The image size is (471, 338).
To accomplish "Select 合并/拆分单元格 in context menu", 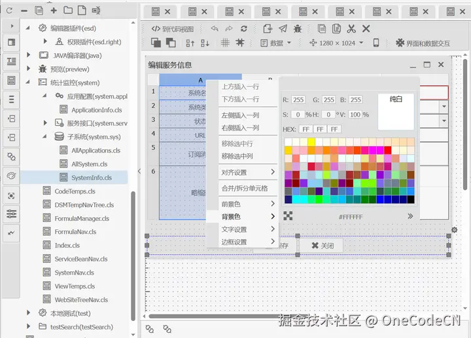I will click(x=244, y=188).
